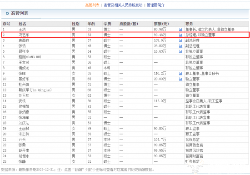Select the name 宋志伟 in row 20

24,134
